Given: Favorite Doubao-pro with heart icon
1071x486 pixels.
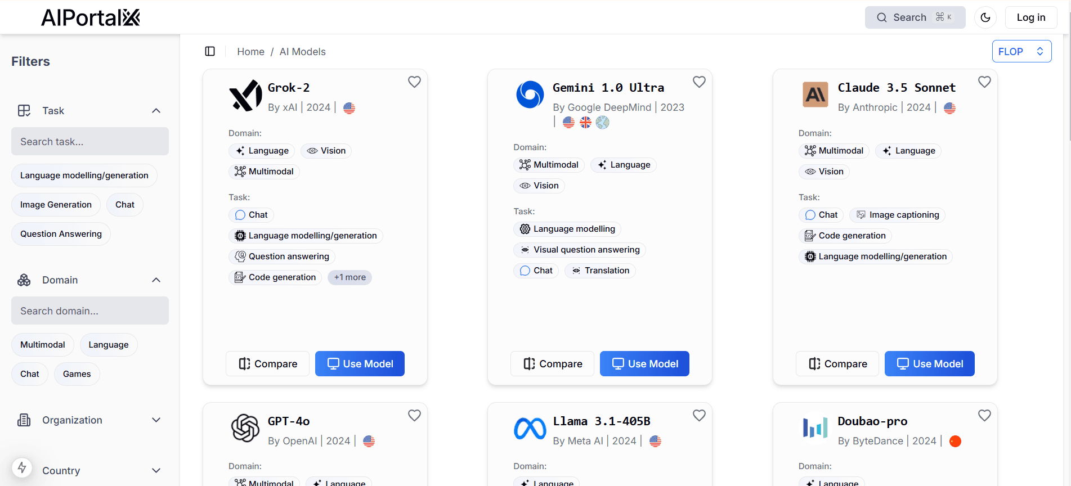Looking at the screenshot, I should coord(984,416).
